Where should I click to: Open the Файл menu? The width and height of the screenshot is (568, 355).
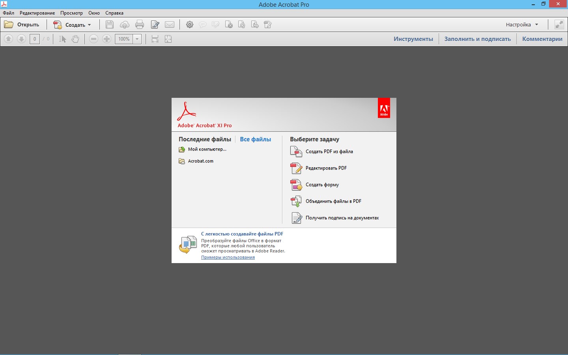(x=8, y=13)
